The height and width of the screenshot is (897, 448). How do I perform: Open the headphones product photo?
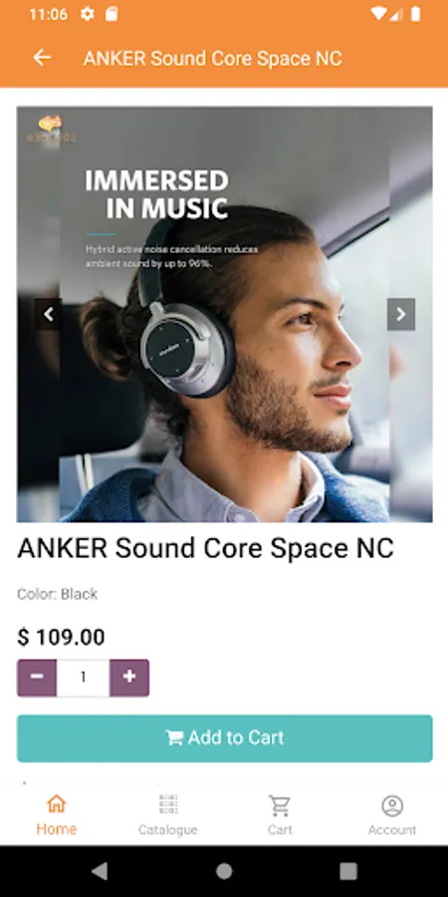point(225,314)
